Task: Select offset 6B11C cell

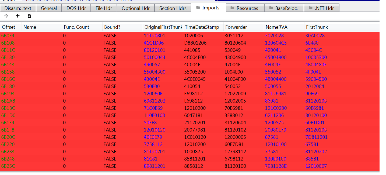Action: point(8,50)
